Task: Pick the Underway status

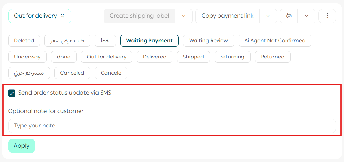Action: pos(27,57)
